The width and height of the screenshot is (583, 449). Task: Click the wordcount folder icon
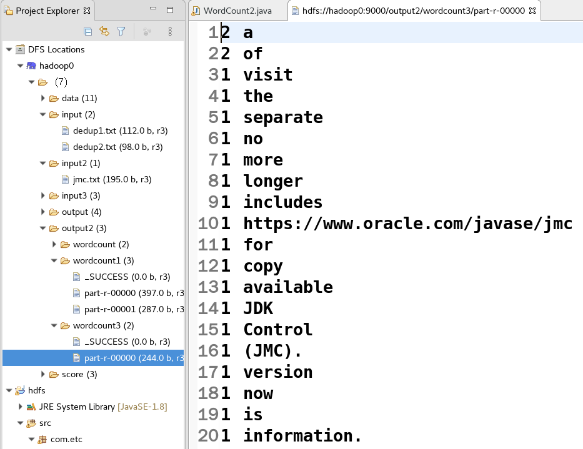[x=65, y=244]
